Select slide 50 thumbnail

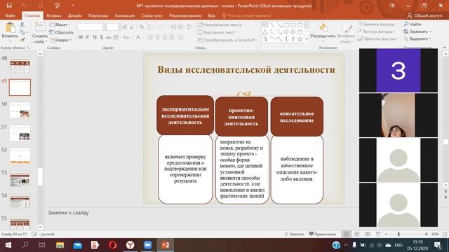click(20, 110)
